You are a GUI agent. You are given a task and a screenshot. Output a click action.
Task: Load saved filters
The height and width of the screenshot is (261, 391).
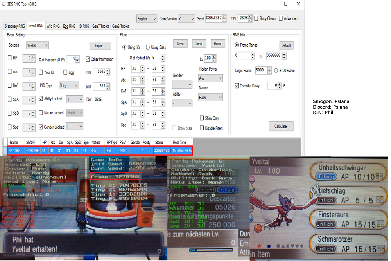pos(199,43)
